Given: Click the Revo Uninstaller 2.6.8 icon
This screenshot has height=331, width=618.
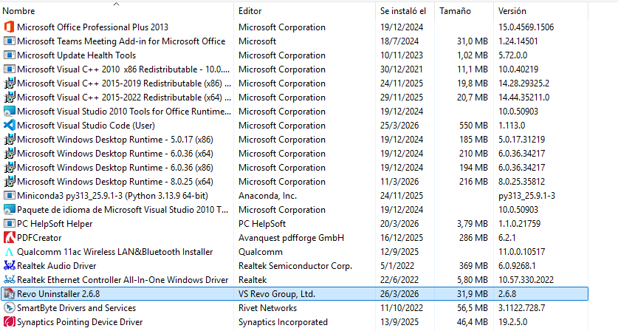Looking at the screenshot, I should coord(9,294).
